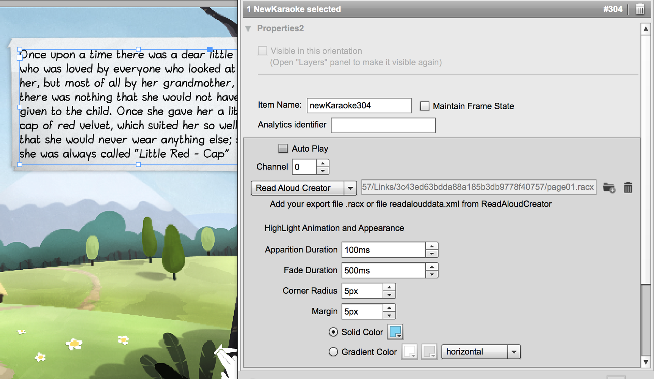This screenshot has height=379, width=654.
Task: Click the #304 item ID label
Action: 613,9
